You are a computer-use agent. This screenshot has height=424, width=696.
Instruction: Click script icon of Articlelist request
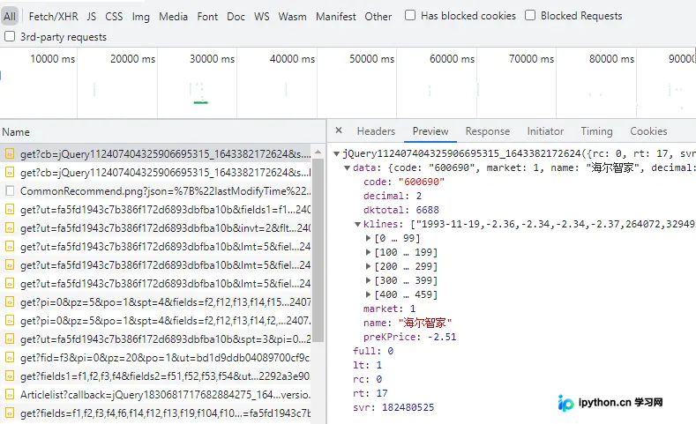coord(10,394)
